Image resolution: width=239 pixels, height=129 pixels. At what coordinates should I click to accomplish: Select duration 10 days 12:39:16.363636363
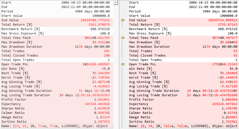click(x=85, y=95)
